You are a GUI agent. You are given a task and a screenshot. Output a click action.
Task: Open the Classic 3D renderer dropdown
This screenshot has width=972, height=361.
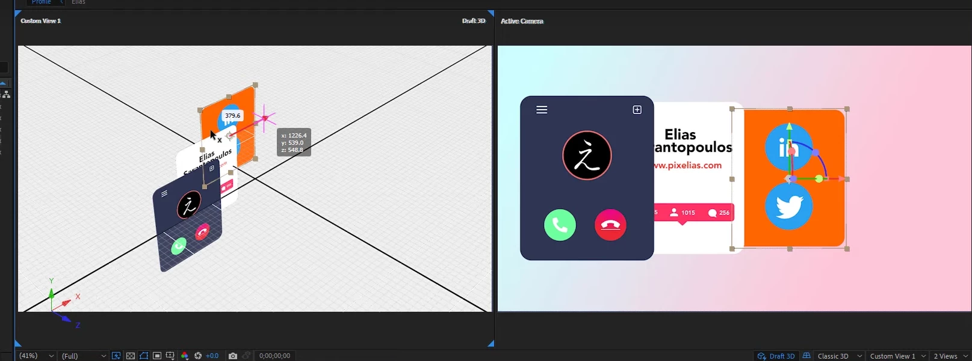click(839, 356)
